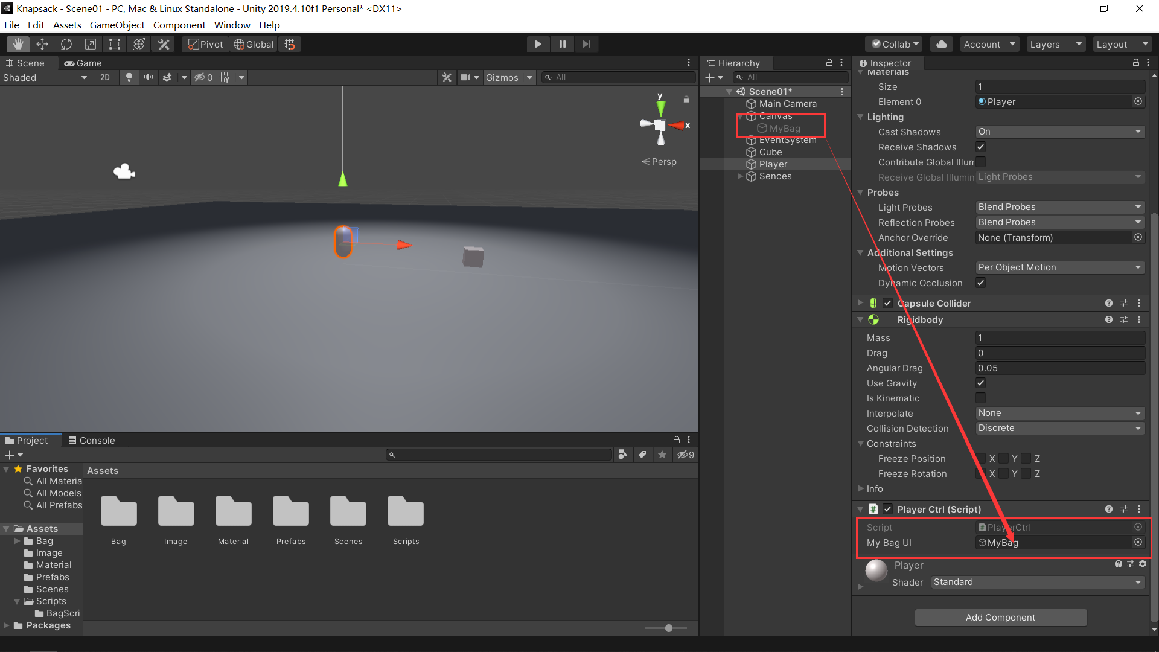Open the GameObject menu in menu bar
The image size is (1159, 652).
[117, 25]
